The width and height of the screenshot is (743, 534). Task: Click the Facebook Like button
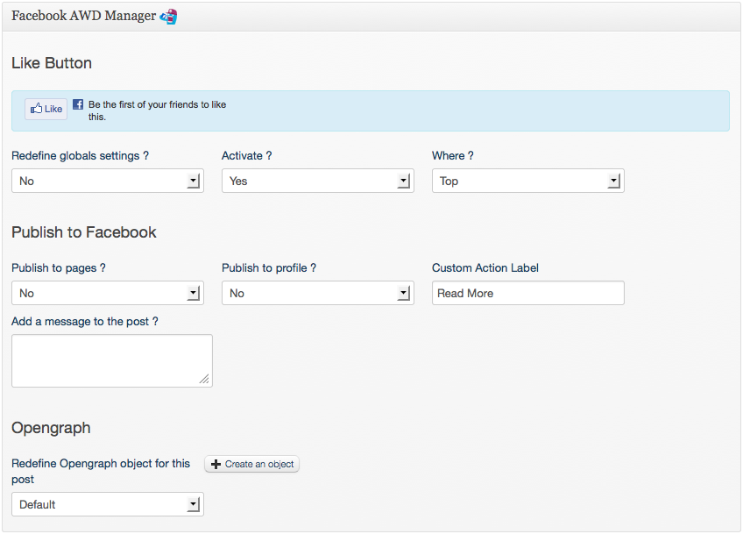pyautogui.click(x=46, y=110)
